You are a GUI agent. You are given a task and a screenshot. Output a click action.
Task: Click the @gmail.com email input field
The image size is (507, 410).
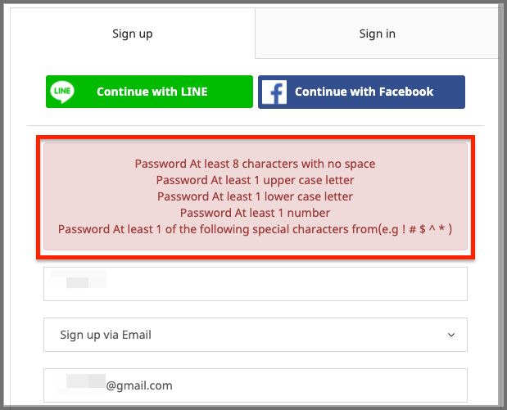pos(256,385)
